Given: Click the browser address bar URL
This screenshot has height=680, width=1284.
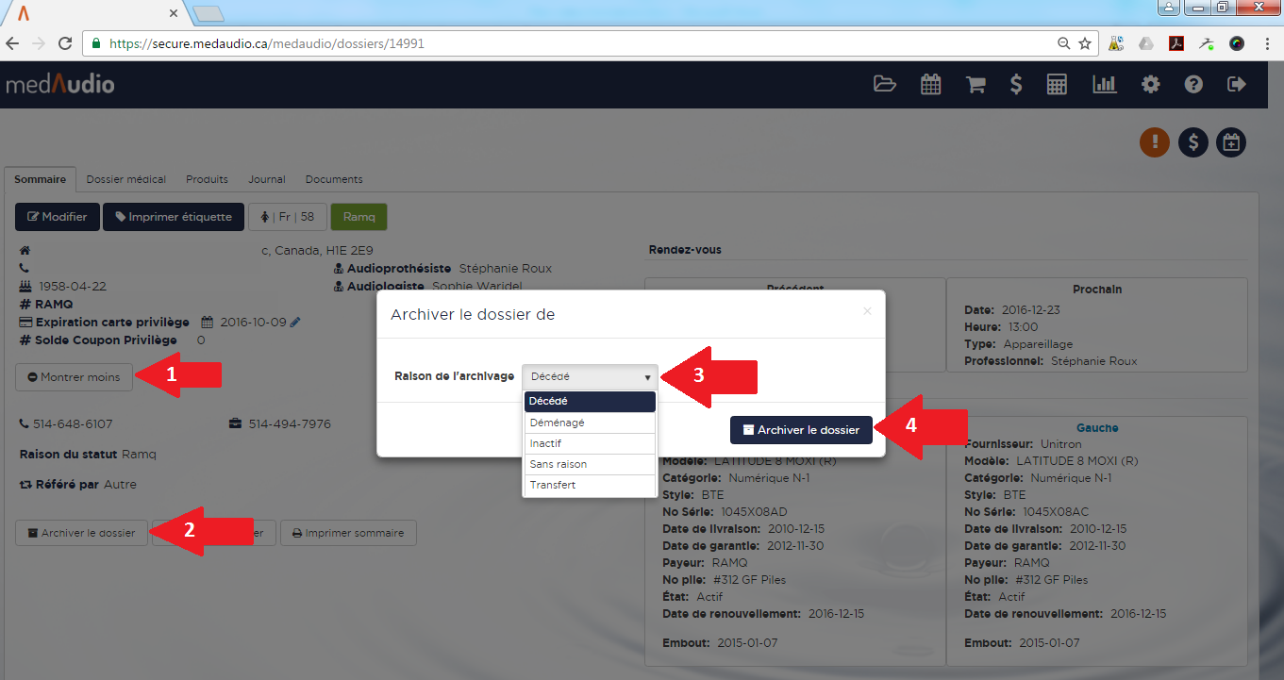Looking at the screenshot, I should tap(566, 43).
